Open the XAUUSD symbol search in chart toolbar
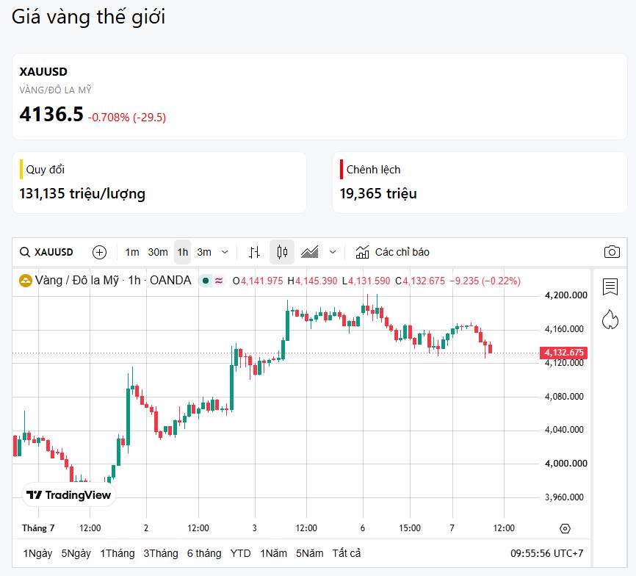Screen dimensions: 636x576 point(47,252)
